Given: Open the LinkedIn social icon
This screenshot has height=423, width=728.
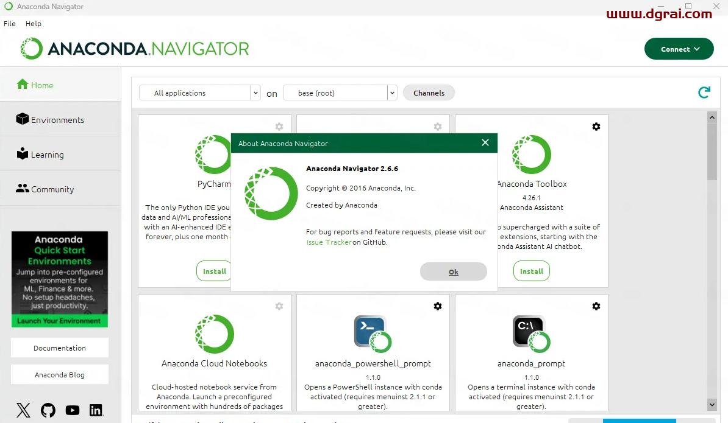Looking at the screenshot, I should click(96, 410).
